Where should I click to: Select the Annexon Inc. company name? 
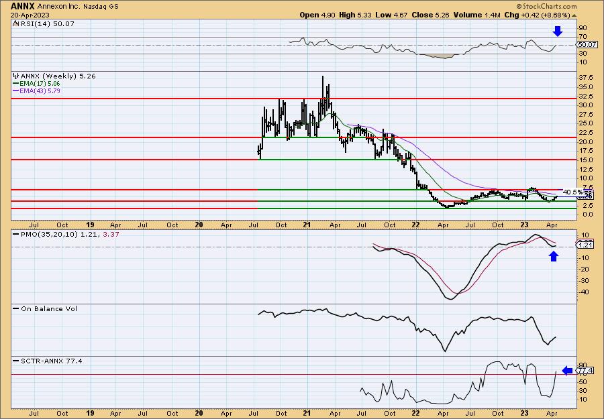tap(59, 7)
